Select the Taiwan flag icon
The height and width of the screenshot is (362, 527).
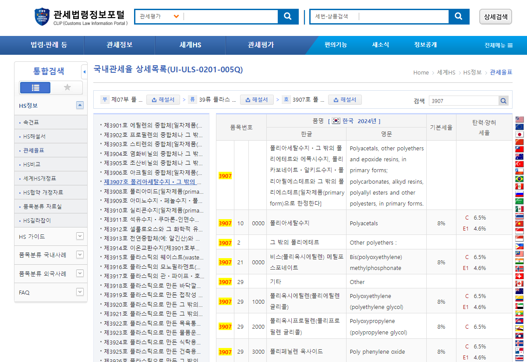pos(520,149)
